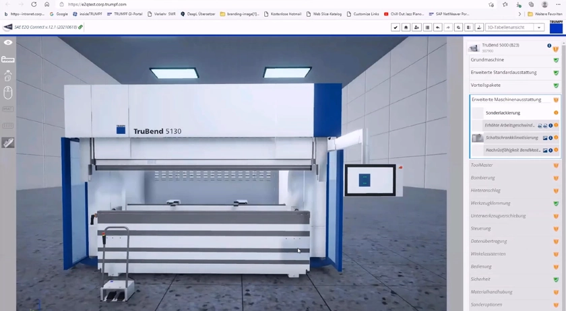Click the image icon on the Schaltschrankklimatisierung row
This screenshot has width=566, height=311.
(x=545, y=138)
